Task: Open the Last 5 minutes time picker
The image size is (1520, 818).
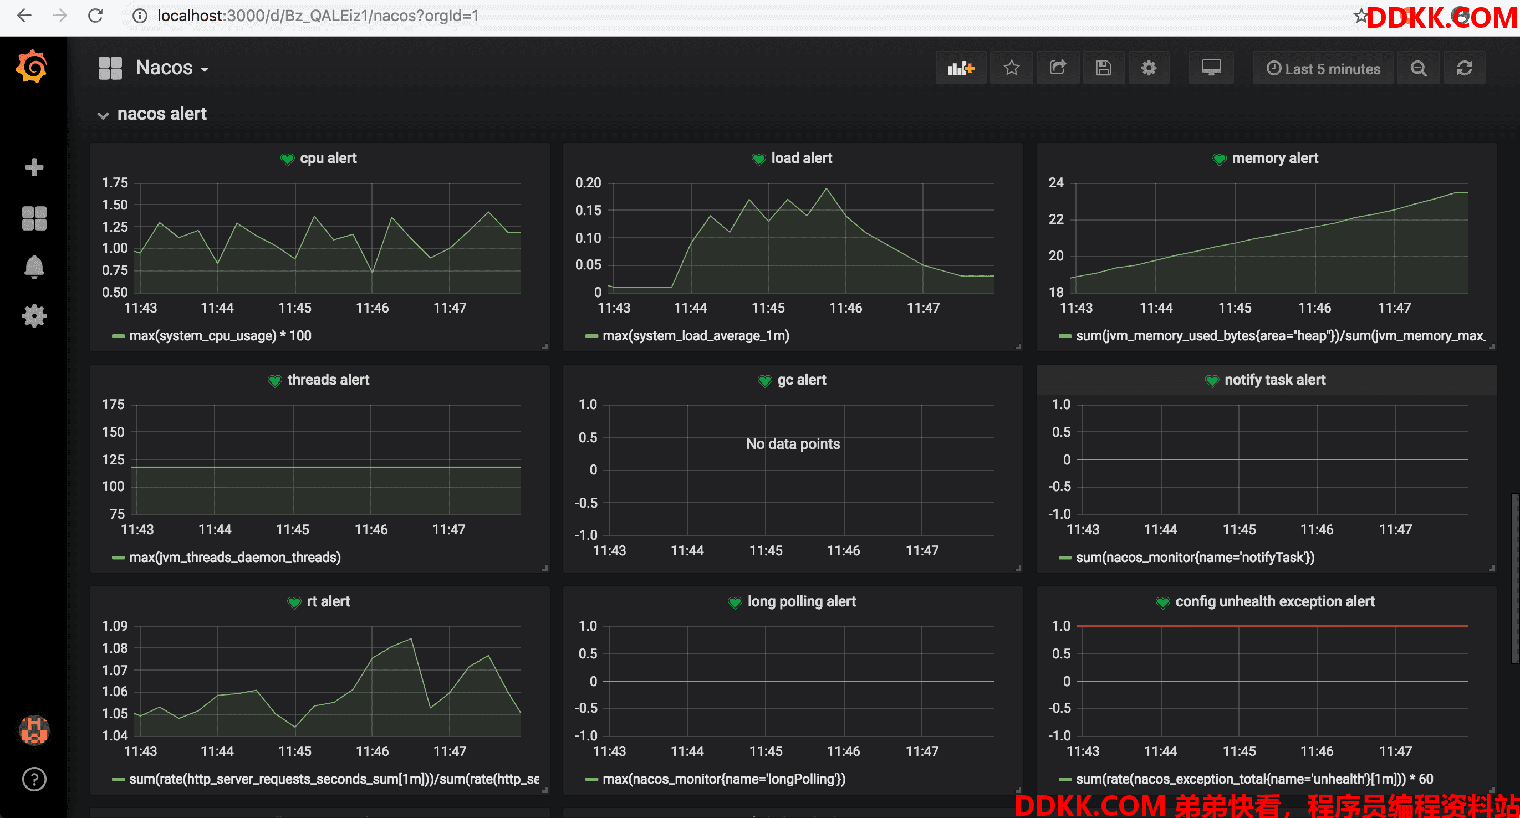Action: tap(1323, 68)
